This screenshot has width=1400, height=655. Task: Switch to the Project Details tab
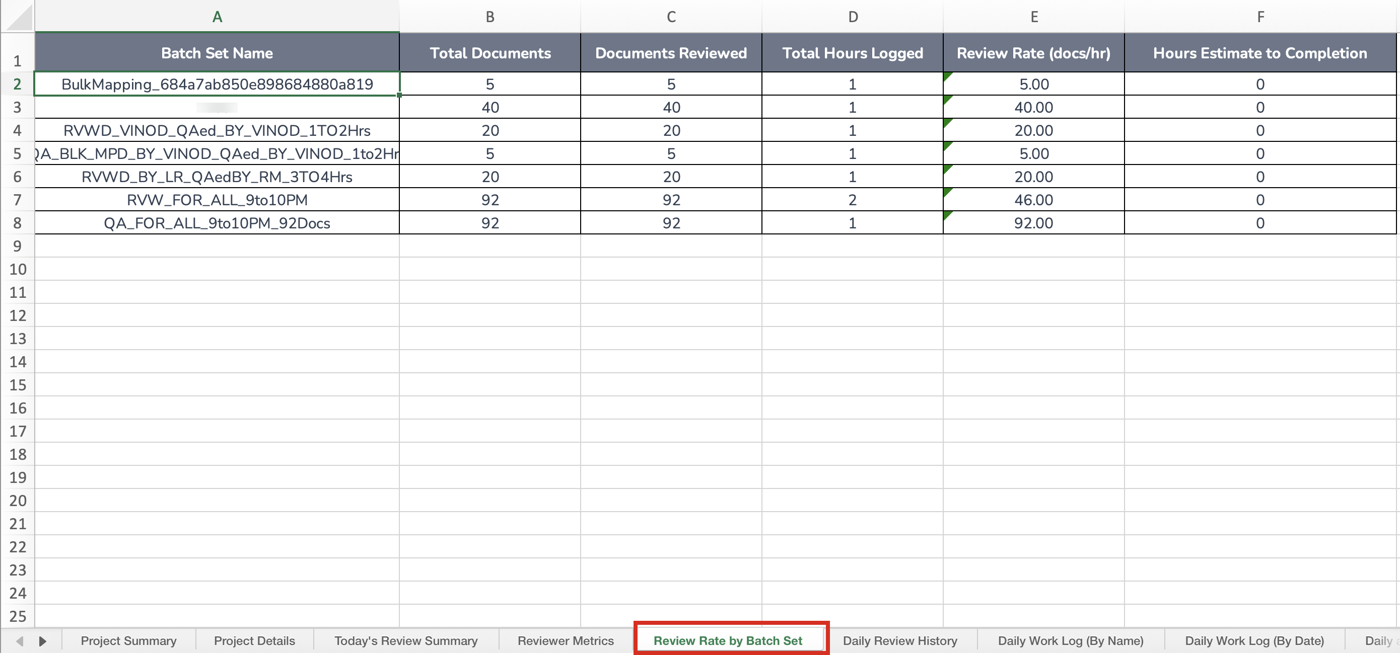coord(254,641)
